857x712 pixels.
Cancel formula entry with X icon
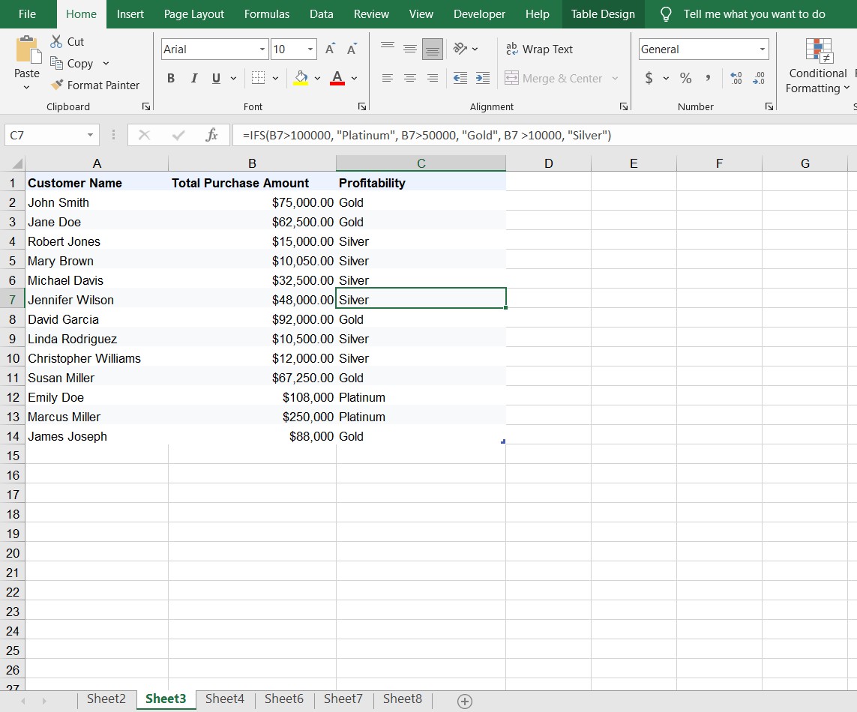(x=144, y=135)
